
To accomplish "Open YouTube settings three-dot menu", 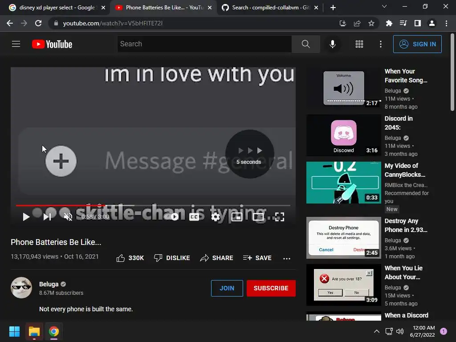I will [x=380, y=44].
